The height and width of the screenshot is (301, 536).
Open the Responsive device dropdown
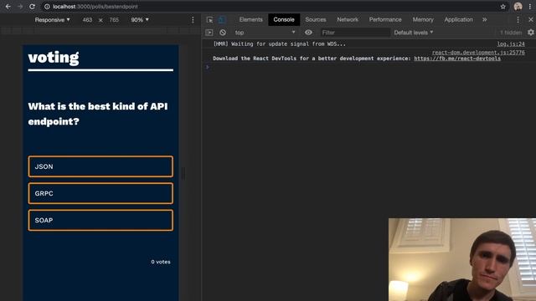[52, 20]
